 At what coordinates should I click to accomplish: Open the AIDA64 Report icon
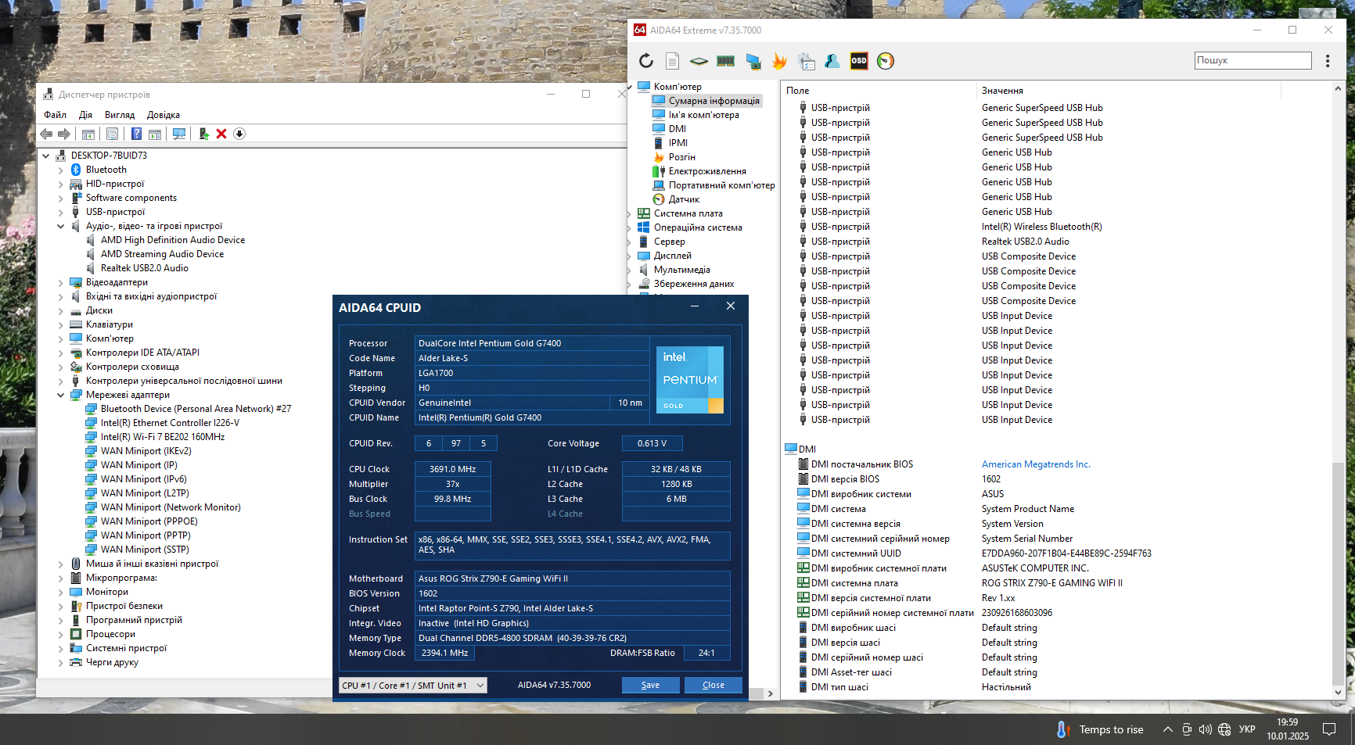click(x=672, y=61)
